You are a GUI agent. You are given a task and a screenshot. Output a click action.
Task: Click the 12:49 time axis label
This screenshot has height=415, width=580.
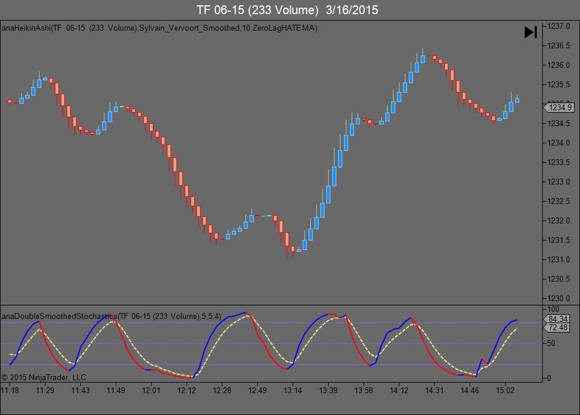257,391
